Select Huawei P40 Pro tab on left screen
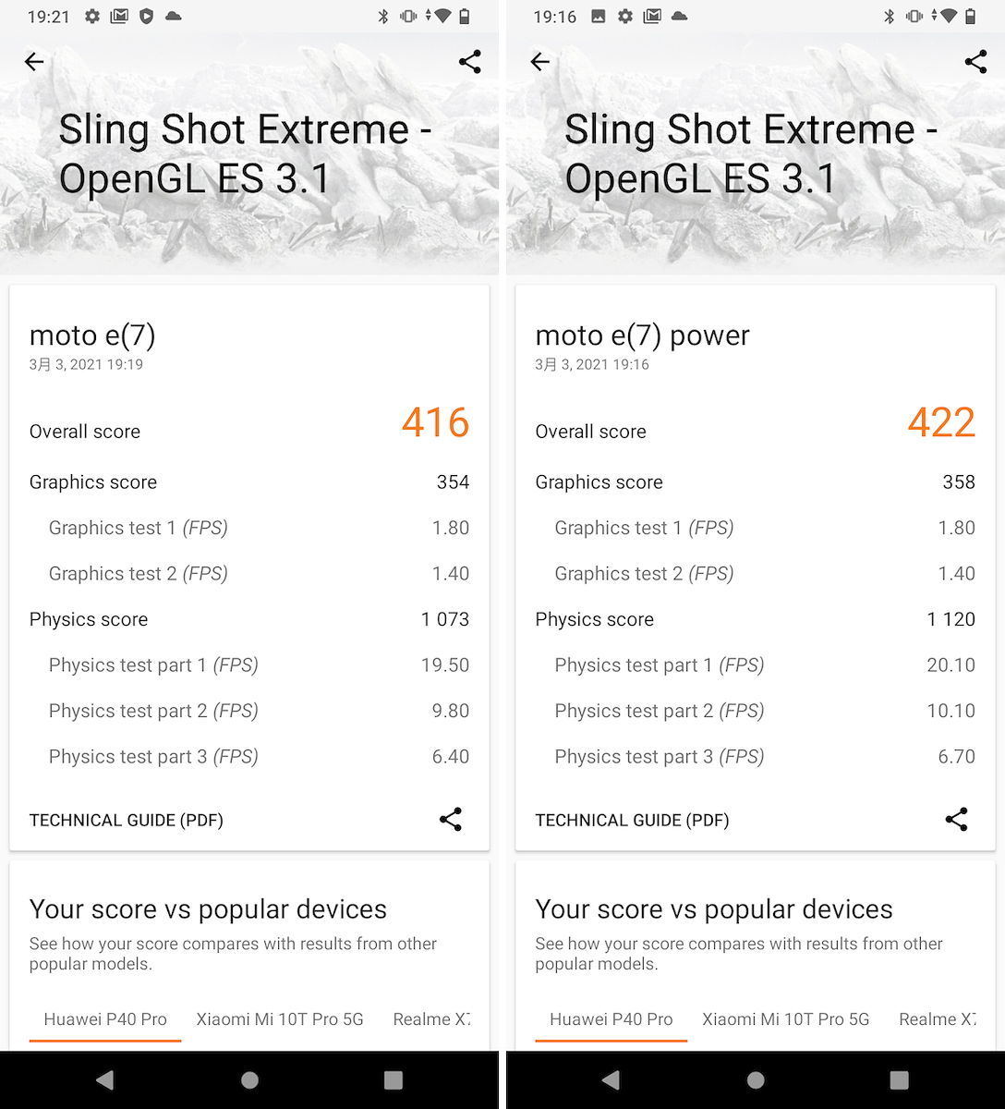The width and height of the screenshot is (1005, 1109). point(105,1019)
